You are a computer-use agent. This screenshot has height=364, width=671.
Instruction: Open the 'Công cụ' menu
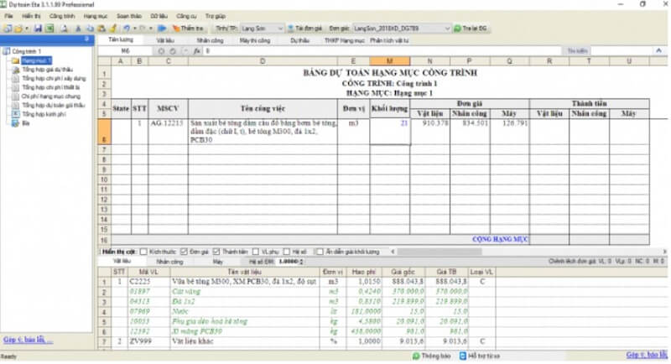(186, 16)
